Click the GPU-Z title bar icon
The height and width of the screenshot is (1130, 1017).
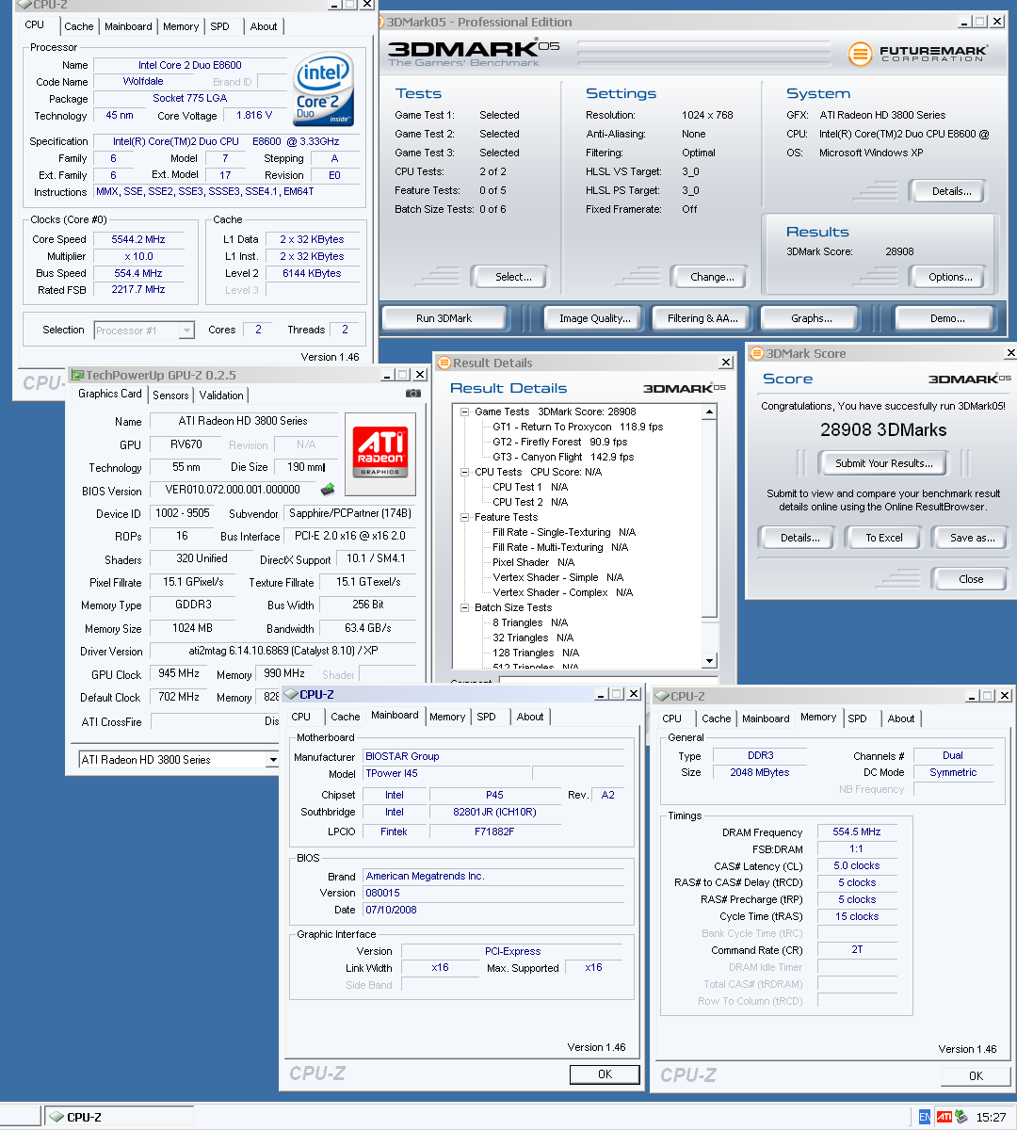pyautogui.click(x=77, y=375)
